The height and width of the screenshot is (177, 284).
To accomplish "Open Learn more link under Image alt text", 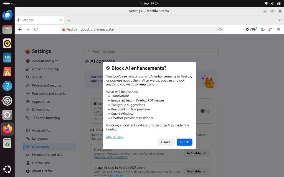I will click(115, 175).
